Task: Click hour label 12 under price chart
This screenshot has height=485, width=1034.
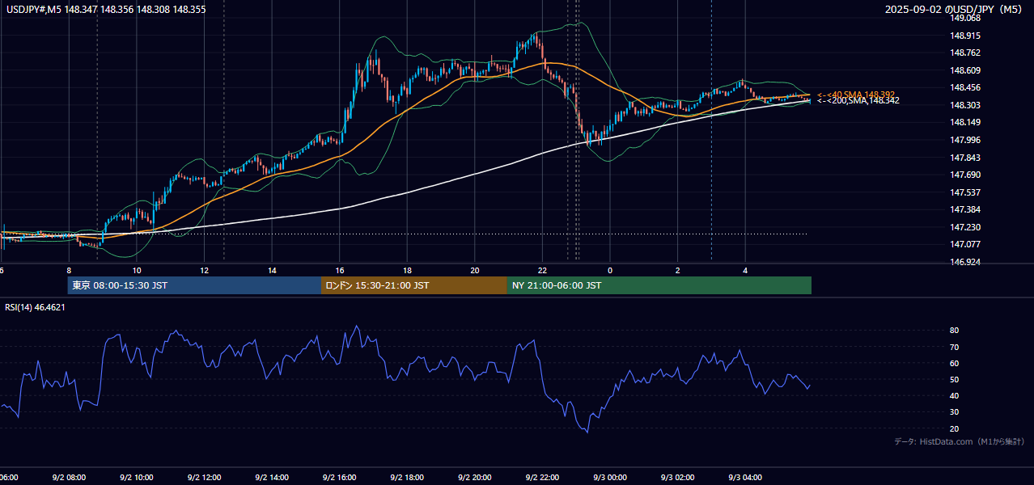Action: click(205, 270)
